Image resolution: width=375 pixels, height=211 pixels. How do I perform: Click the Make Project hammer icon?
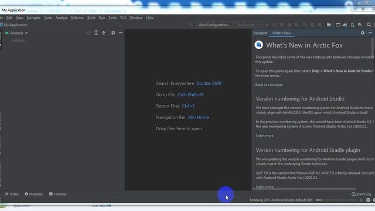click(x=190, y=25)
